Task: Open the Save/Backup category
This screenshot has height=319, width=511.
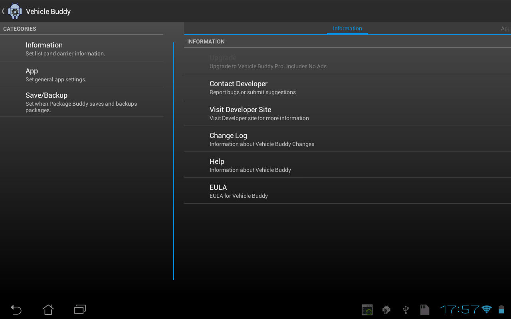Action: pyautogui.click(x=81, y=102)
